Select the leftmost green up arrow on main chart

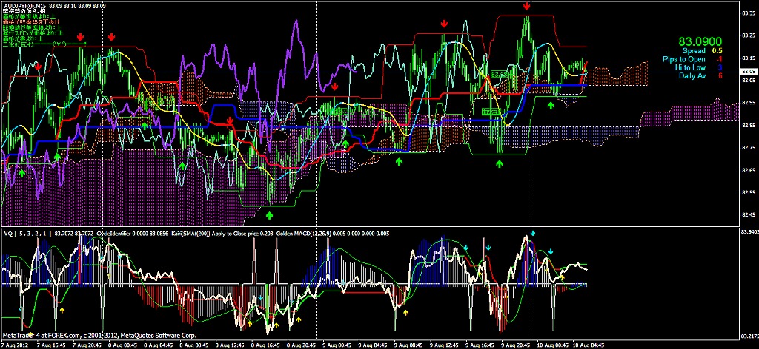tap(22, 173)
